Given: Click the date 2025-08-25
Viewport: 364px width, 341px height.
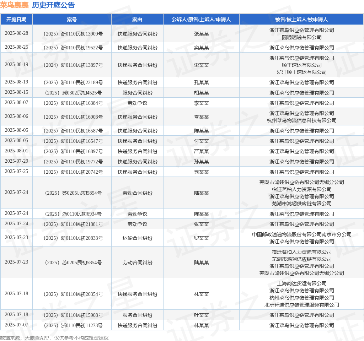Looking at the screenshot, I should pos(16,47).
